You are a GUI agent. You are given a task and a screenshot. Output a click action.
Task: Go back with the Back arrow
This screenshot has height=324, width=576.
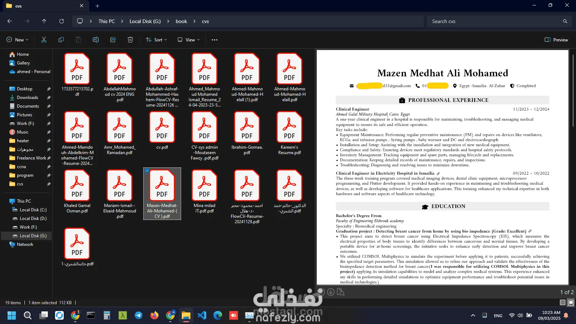(x=10, y=21)
